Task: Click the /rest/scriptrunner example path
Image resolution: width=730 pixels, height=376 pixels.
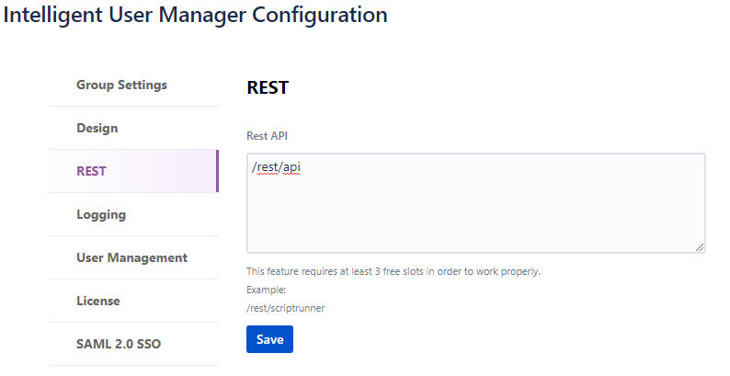Action: click(x=285, y=308)
